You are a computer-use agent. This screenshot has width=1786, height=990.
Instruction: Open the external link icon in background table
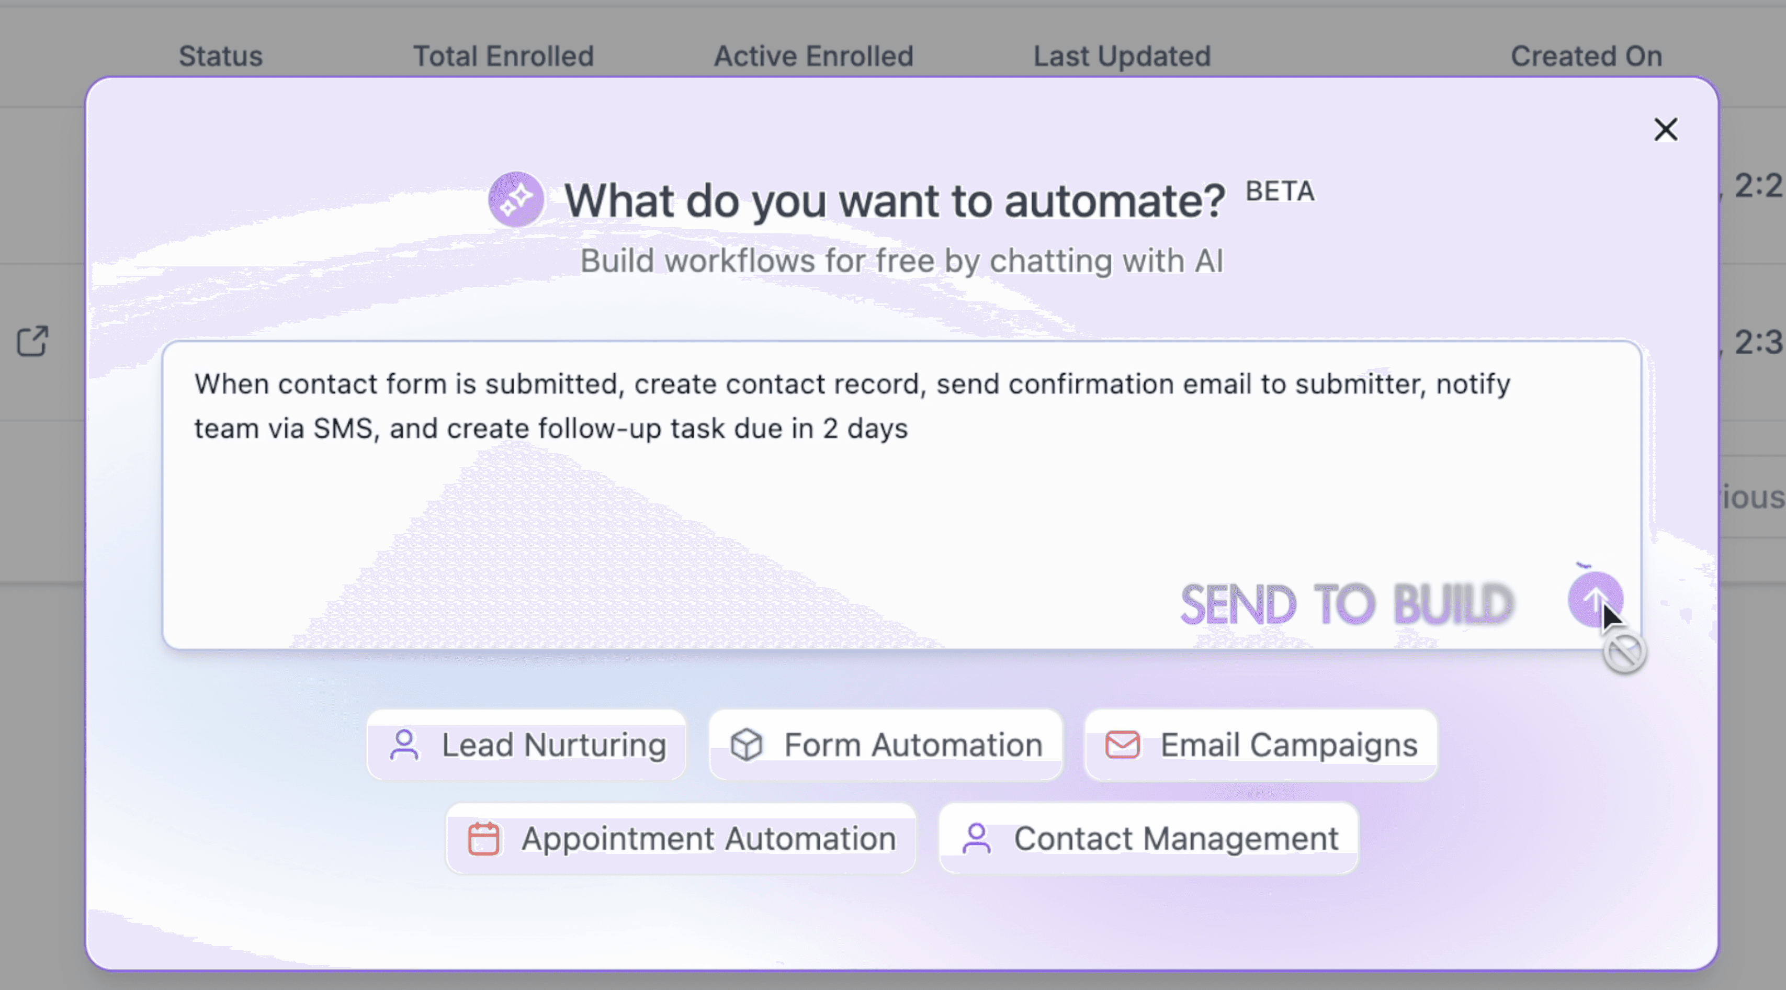[x=32, y=341]
